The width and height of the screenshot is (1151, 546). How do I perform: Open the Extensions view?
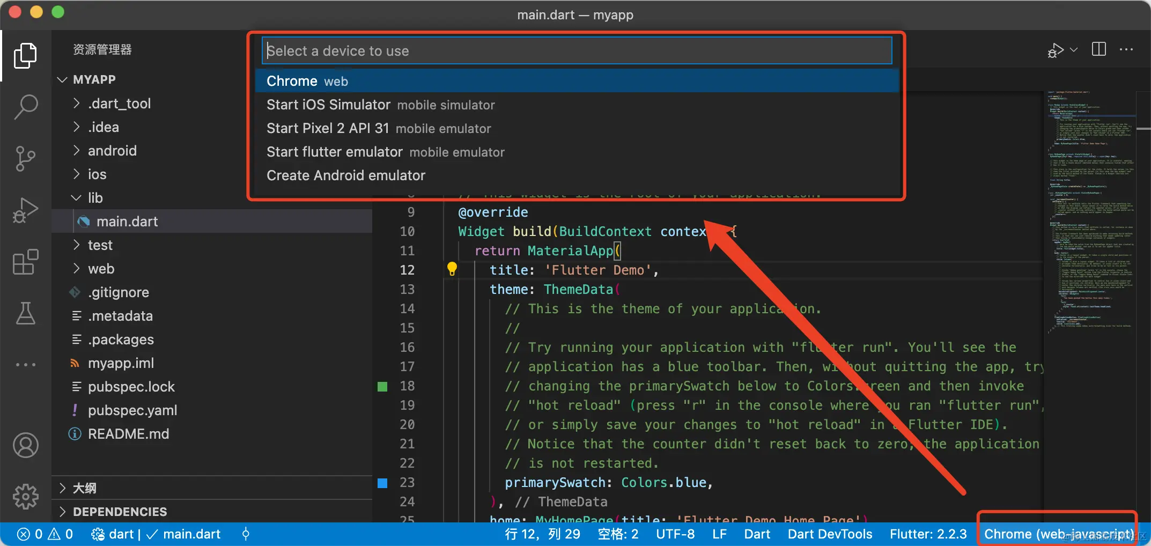(x=25, y=262)
